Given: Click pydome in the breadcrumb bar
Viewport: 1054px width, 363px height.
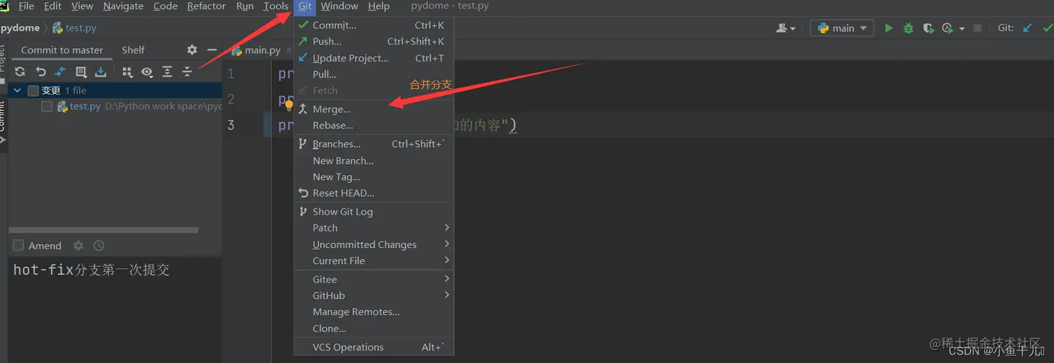Looking at the screenshot, I should [x=20, y=29].
